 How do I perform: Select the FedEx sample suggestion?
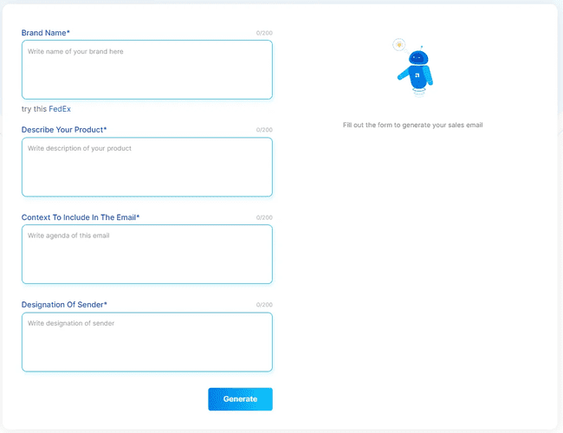click(60, 109)
